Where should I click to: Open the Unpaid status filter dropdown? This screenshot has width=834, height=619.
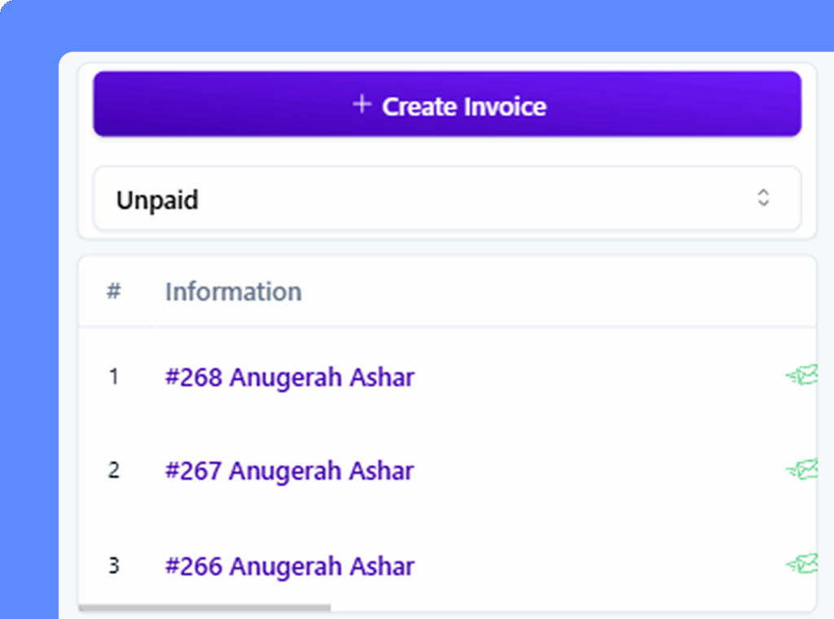pyautogui.click(x=446, y=200)
